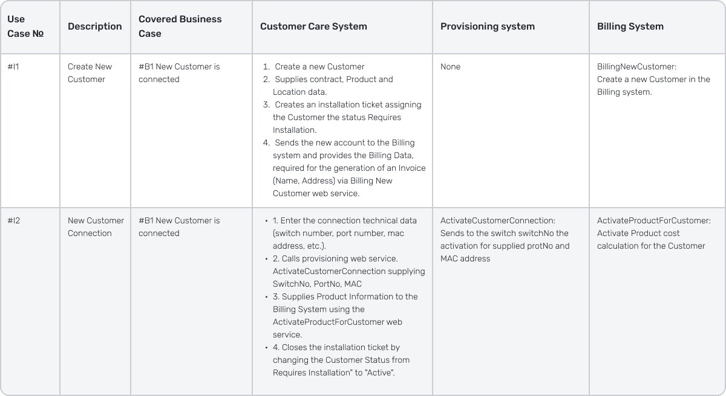This screenshot has height=396, width=726.
Task: Select the #I2 use case cell
Action: (x=14, y=221)
